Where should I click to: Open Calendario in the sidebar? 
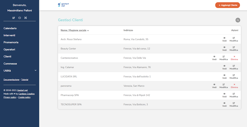point(10,28)
